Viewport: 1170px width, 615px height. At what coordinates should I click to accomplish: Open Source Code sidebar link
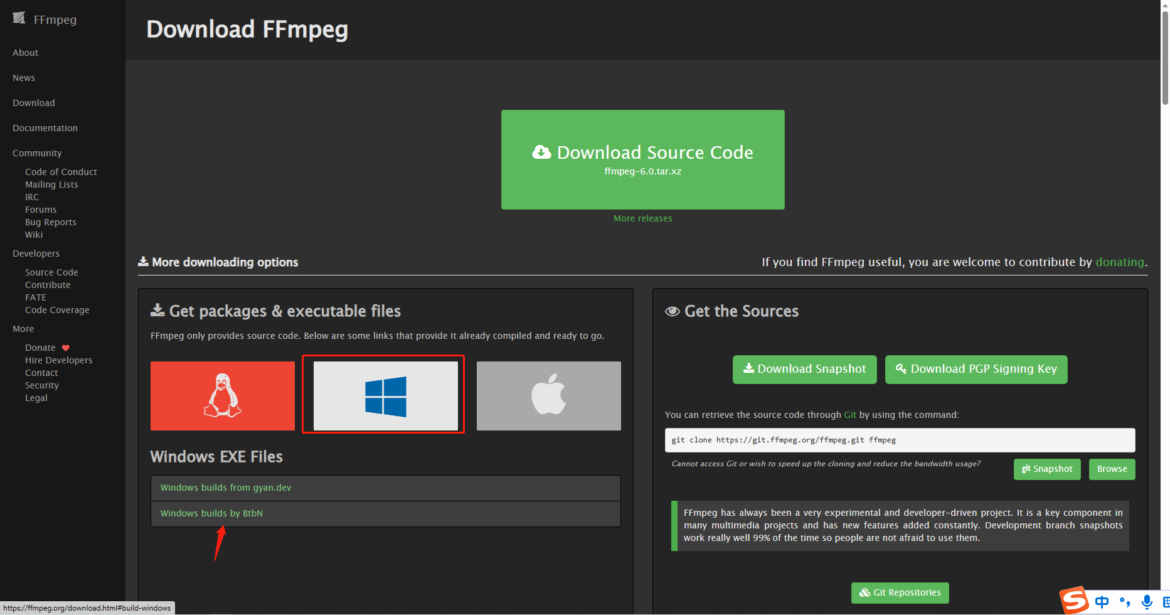[51, 272]
